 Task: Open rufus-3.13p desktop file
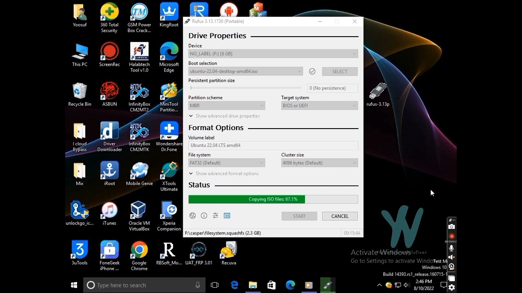[378, 95]
